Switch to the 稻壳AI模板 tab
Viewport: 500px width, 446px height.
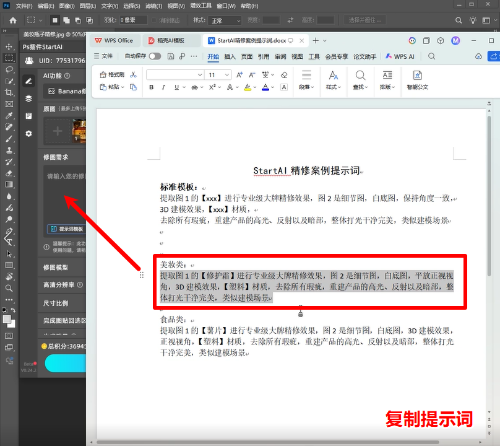(171, 40)
